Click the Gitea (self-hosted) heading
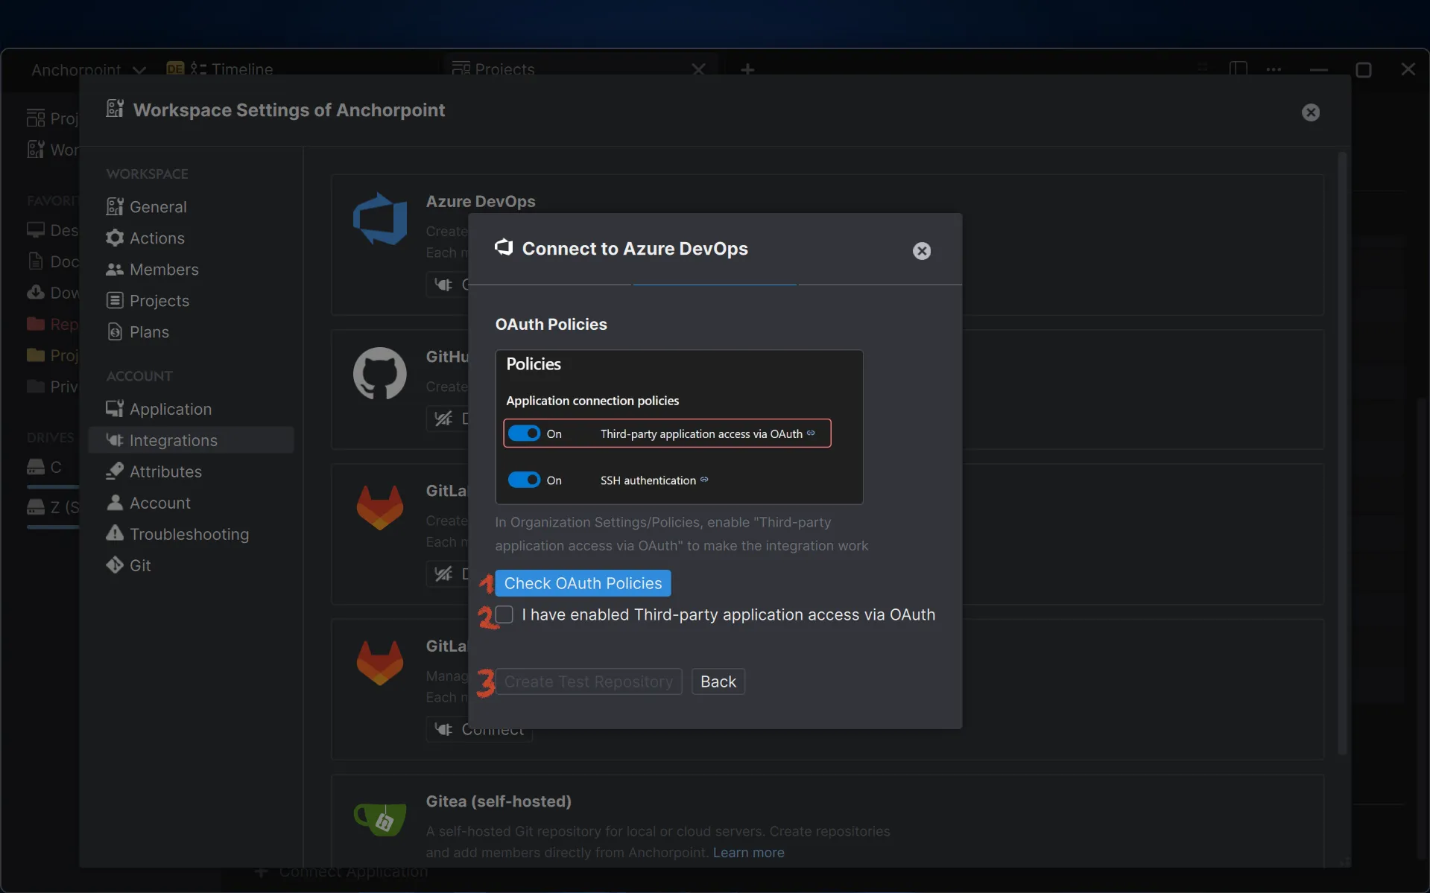 click(x=499, y=801)
